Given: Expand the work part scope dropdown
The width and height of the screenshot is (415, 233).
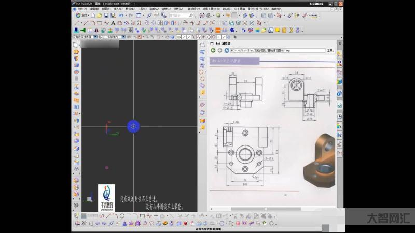Looking at the screenshot, I should point(123,37).
